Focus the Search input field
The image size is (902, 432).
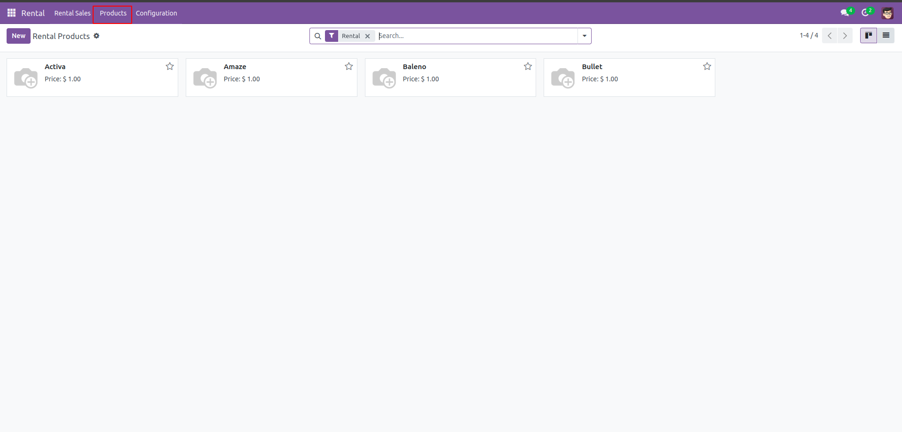pos(477,36)
